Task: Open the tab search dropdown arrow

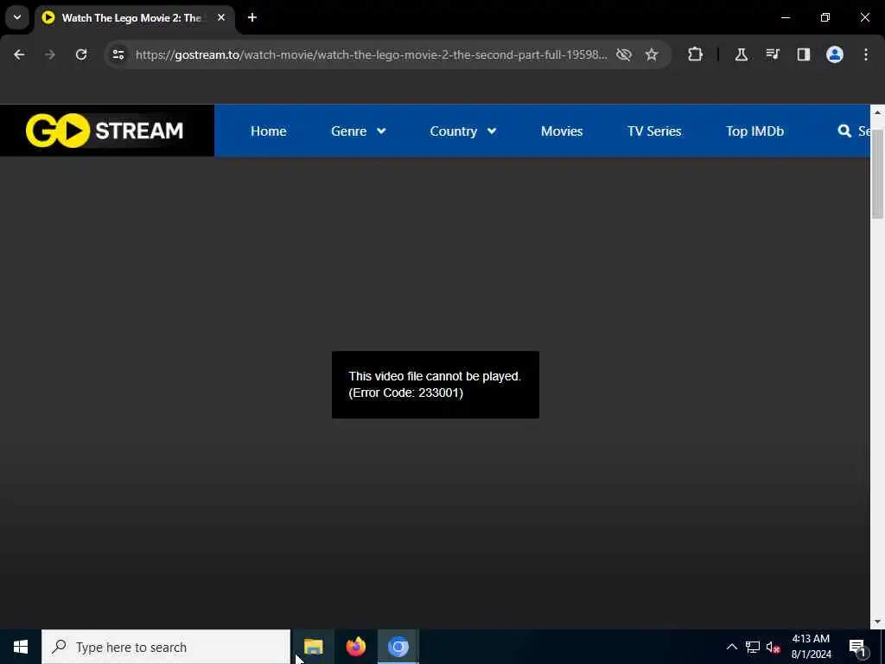Action: 17,17
